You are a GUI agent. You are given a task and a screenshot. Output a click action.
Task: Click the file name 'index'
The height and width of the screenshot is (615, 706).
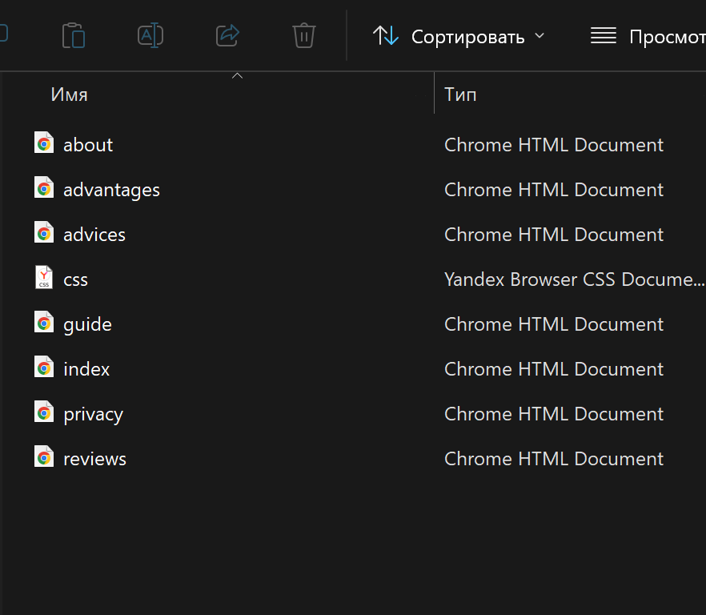[86, 369]
